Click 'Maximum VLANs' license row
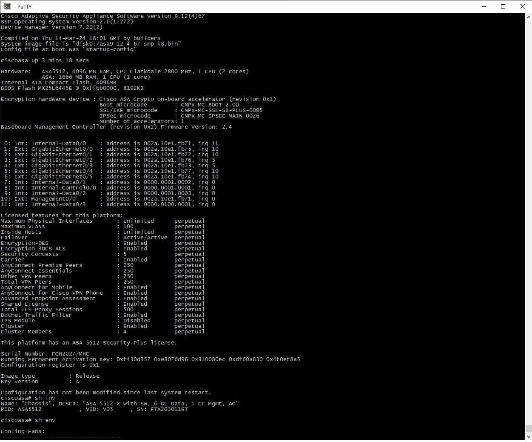Screen dimensions: 532x442 [x=102, y=227]
